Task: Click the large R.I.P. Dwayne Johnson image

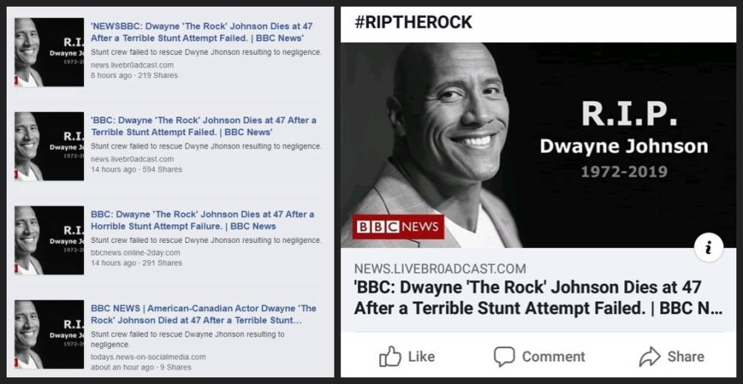Action: [x=538, y=146]
